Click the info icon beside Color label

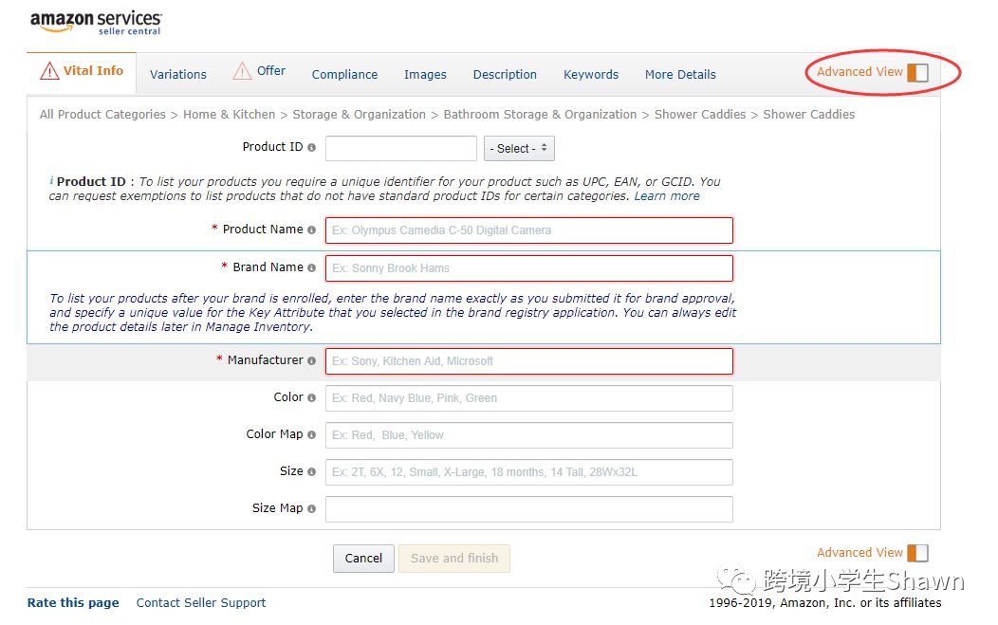[311, 397]
